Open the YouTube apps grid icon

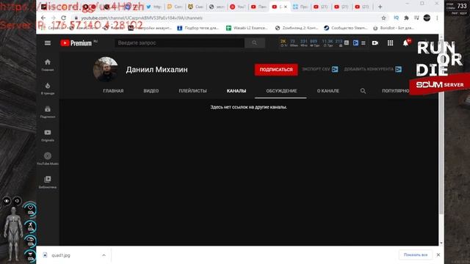coord(390,43)
